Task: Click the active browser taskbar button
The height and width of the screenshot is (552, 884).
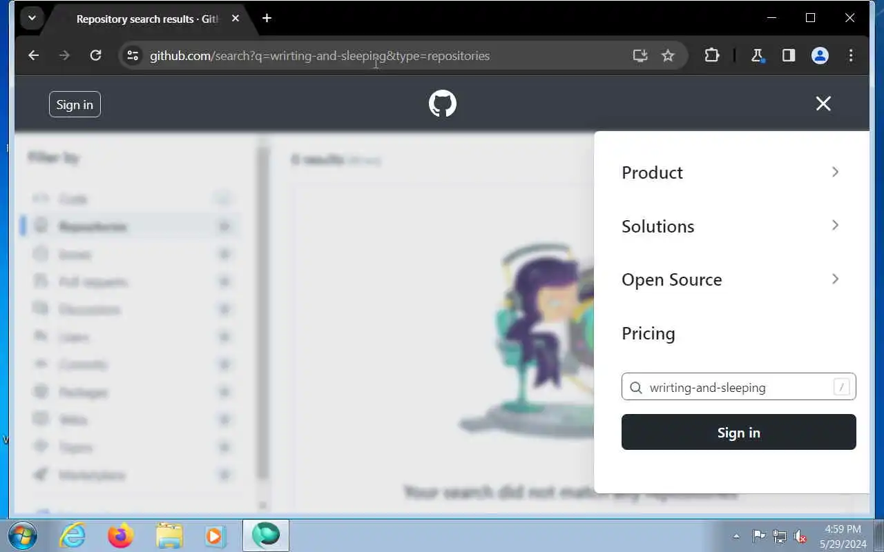Action: point(266,535)
